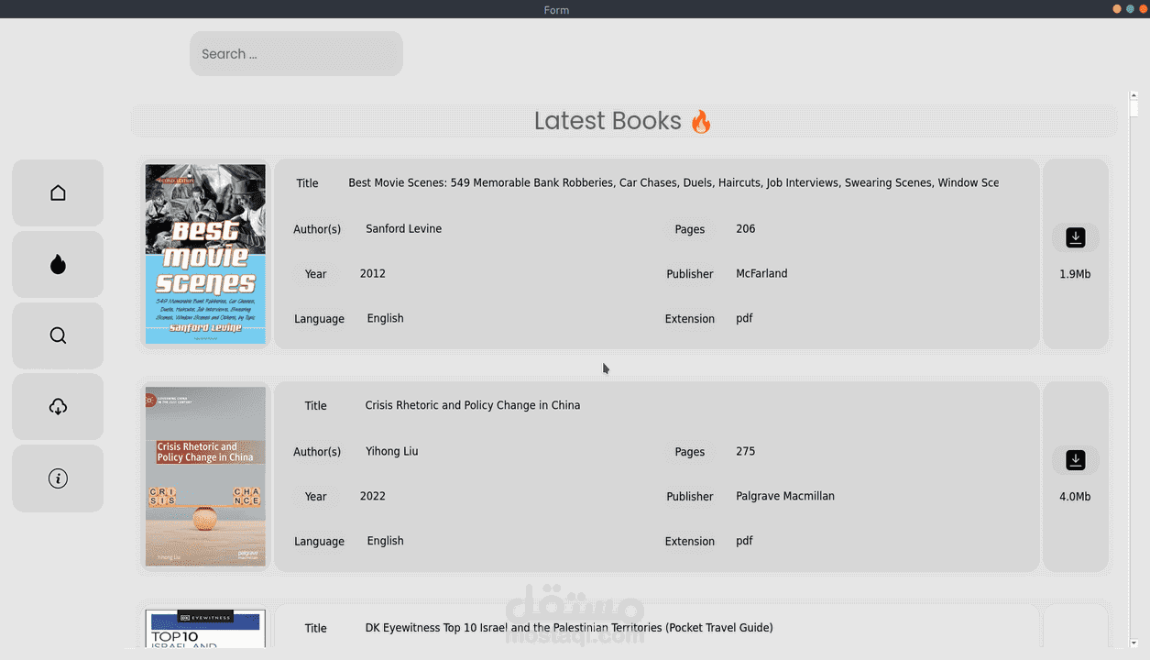The image size is (1150, 660).
Task: Open the trending flame sidebar icon
Action: [58, 264]
